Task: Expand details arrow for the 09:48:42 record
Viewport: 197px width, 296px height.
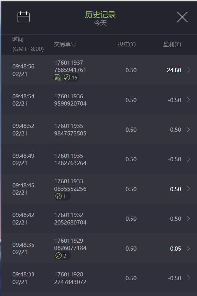Action: (x=188, y=219)
